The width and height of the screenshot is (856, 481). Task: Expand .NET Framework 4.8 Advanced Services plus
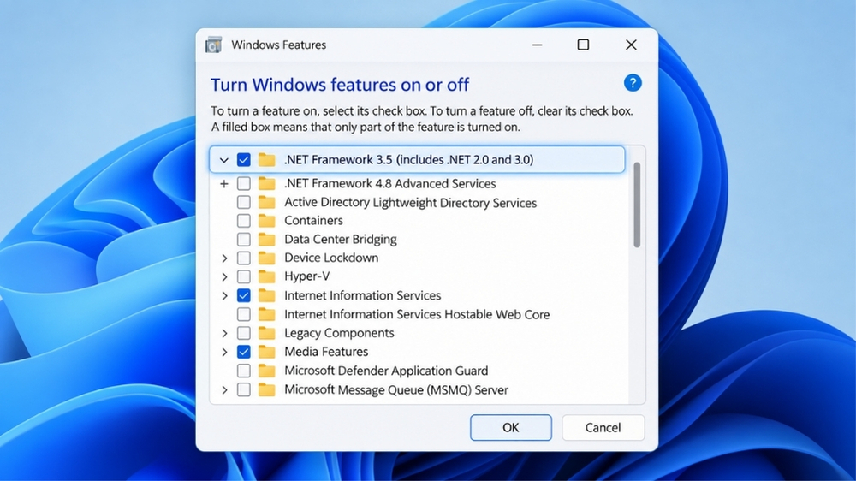pos(223,183)
